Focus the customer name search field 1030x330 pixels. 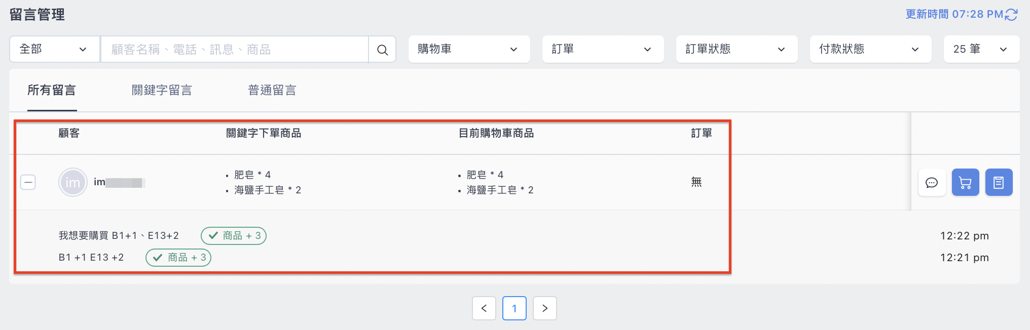tap(235, 50)
